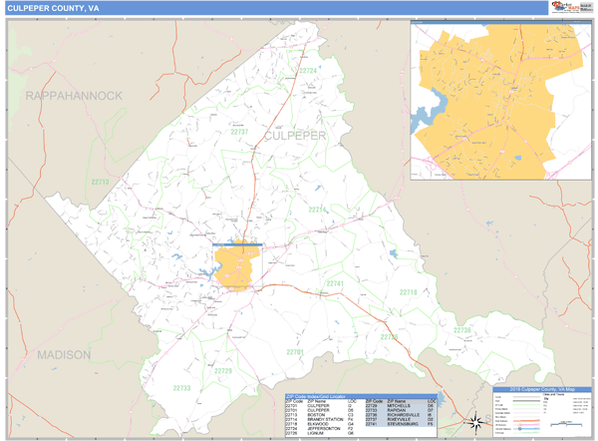Select the large CULPEPER county label on map
The image size is (598, 441).
[295, 136]
